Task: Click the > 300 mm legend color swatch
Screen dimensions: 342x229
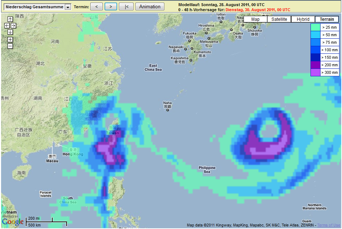Action: [315, 72]
